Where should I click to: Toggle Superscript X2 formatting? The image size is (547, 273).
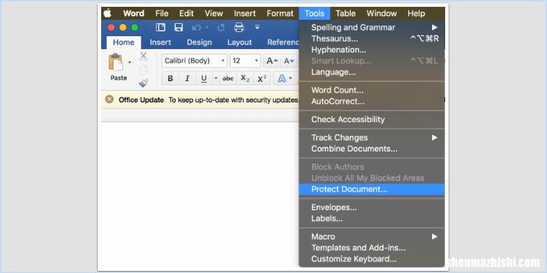262,78
